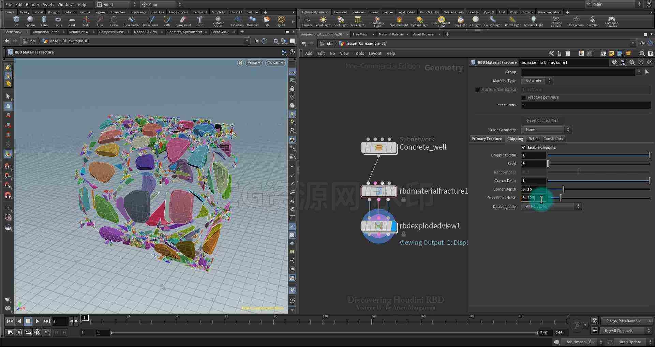Toggle the Fracture per Piece checkbox
The height and width of the screenshot is (347, 655).
pos(524,97)
